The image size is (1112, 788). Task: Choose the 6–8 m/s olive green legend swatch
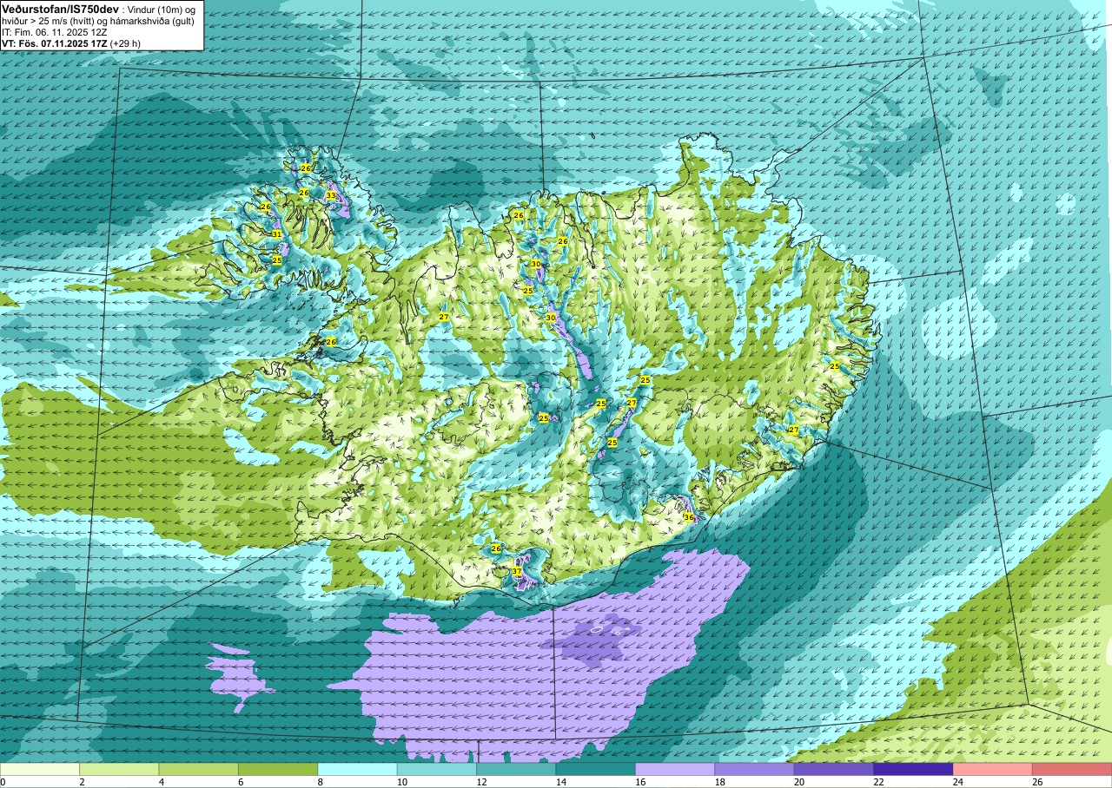tap(278, 769)
